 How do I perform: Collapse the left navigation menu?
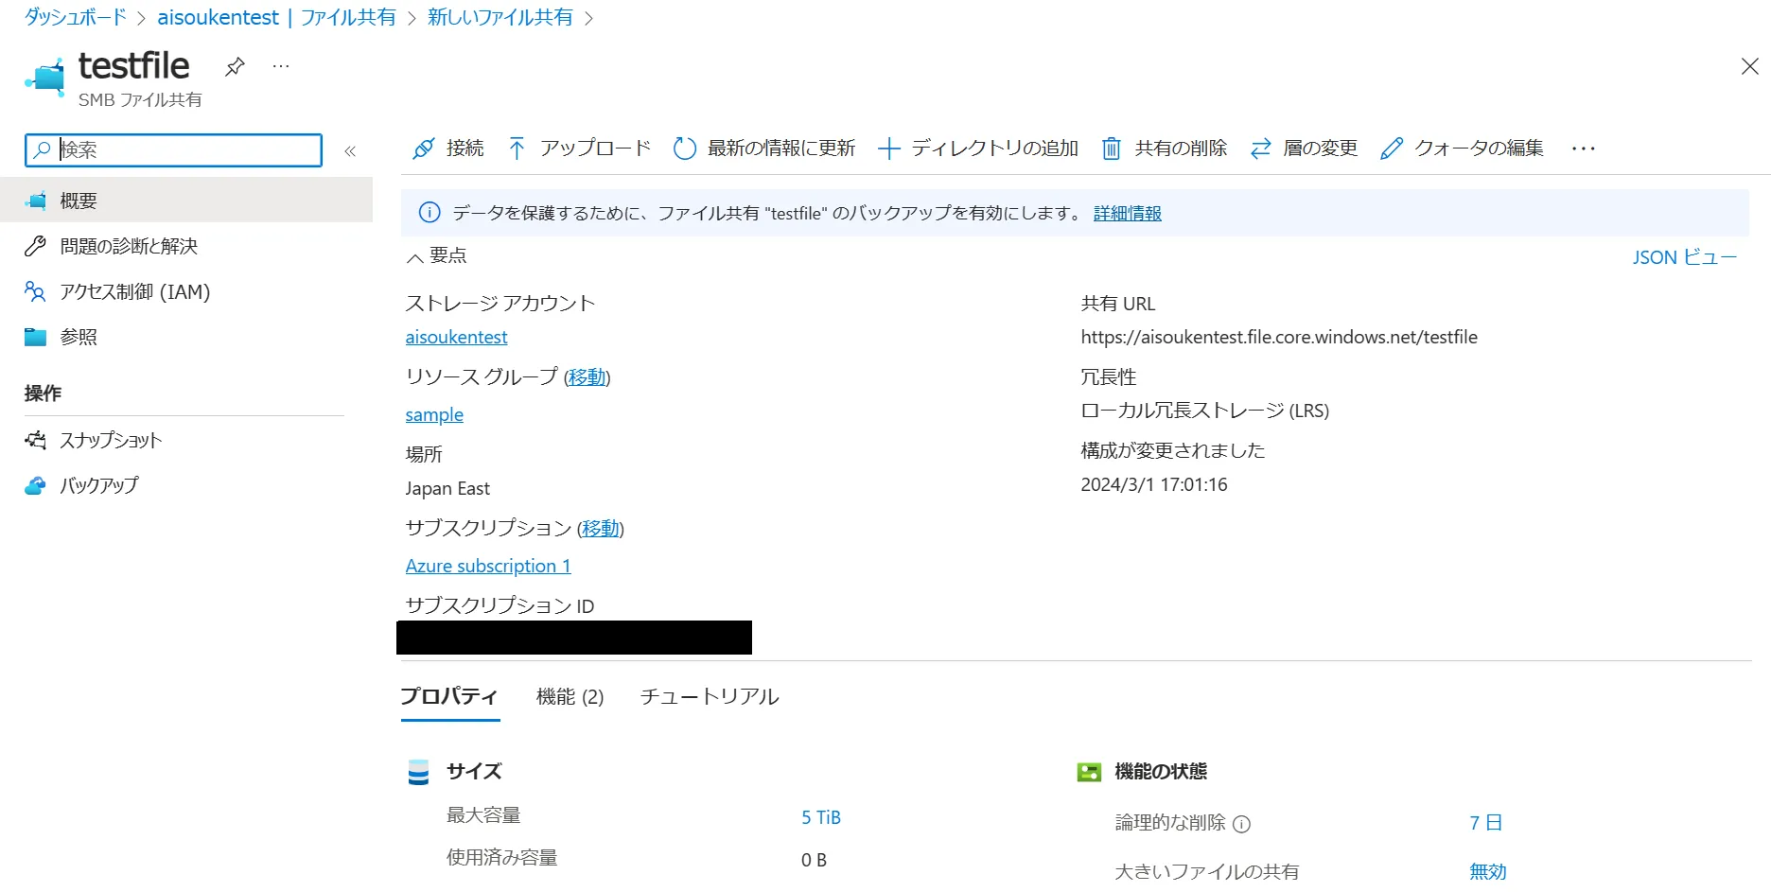pos(350,151)
